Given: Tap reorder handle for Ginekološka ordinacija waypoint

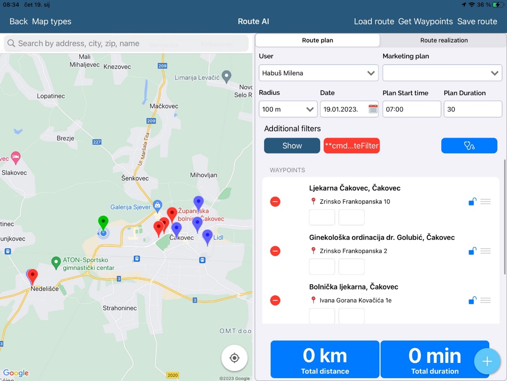Looking at the screenshot, I should [x=486, y=251].
